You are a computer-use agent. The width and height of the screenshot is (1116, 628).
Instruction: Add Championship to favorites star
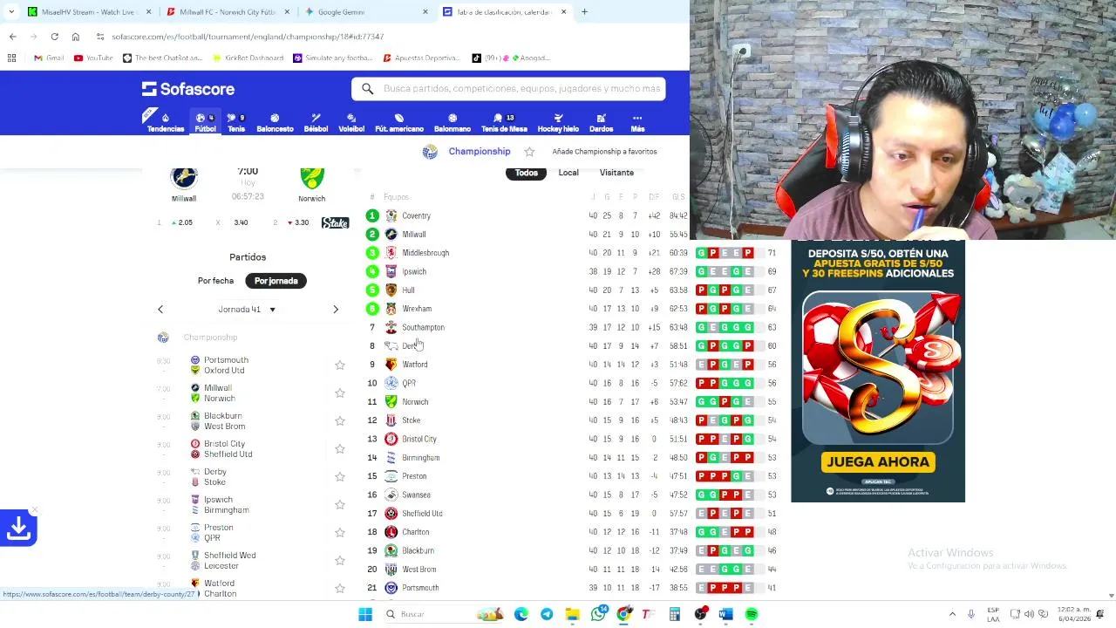(x=529, y=152)
